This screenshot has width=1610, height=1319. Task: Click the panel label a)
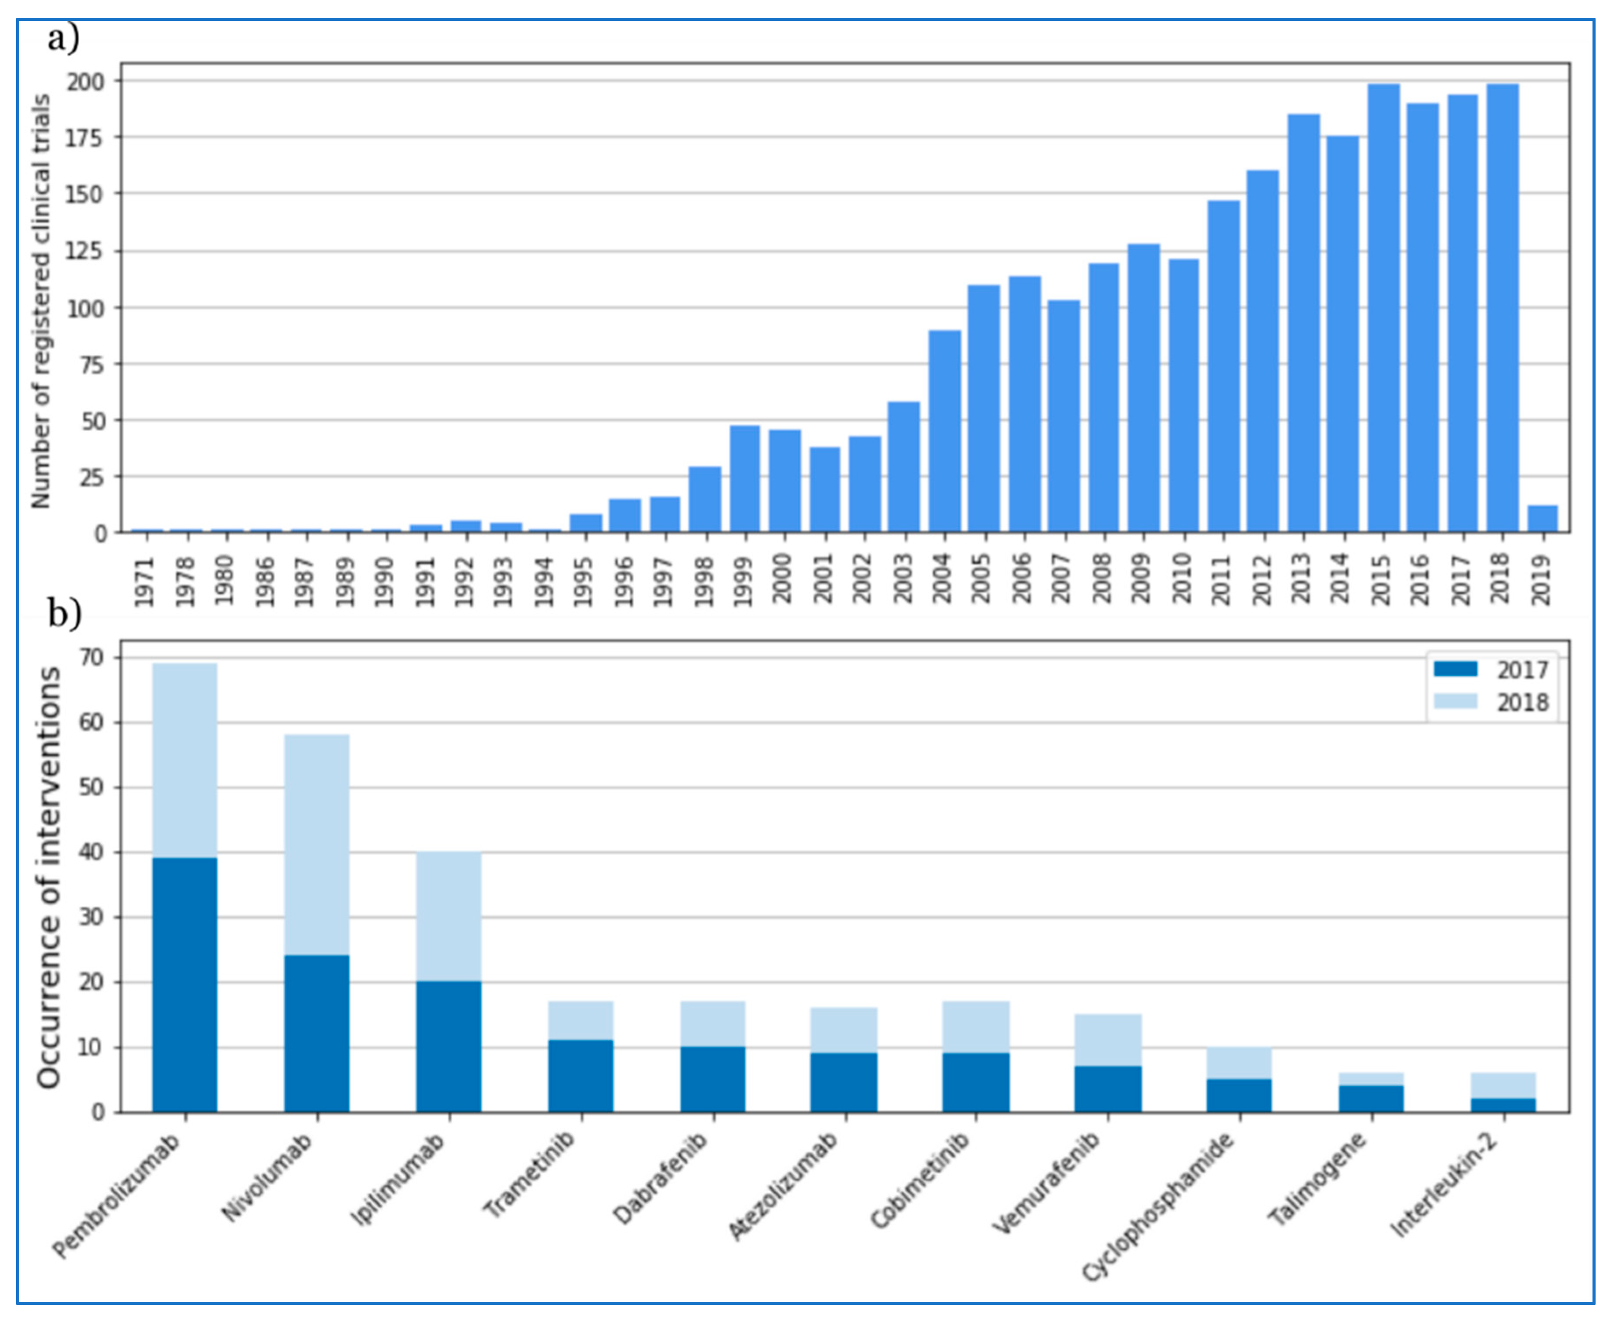64,38
